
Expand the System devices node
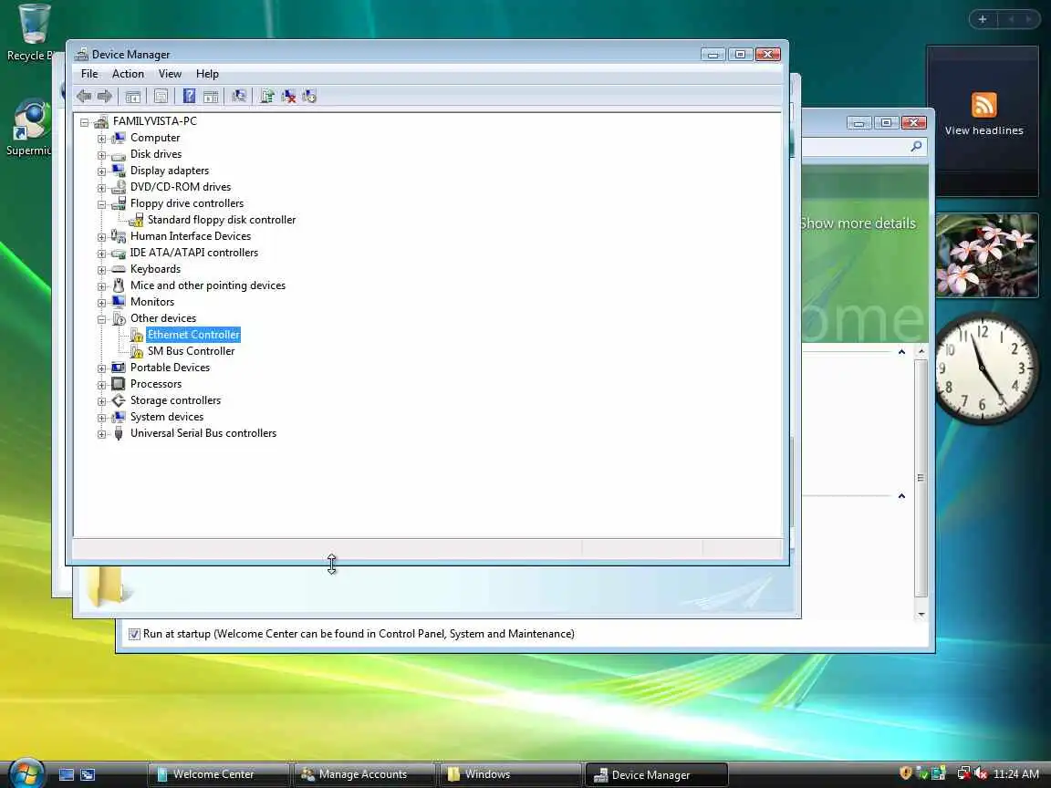[x=102, y=418]
